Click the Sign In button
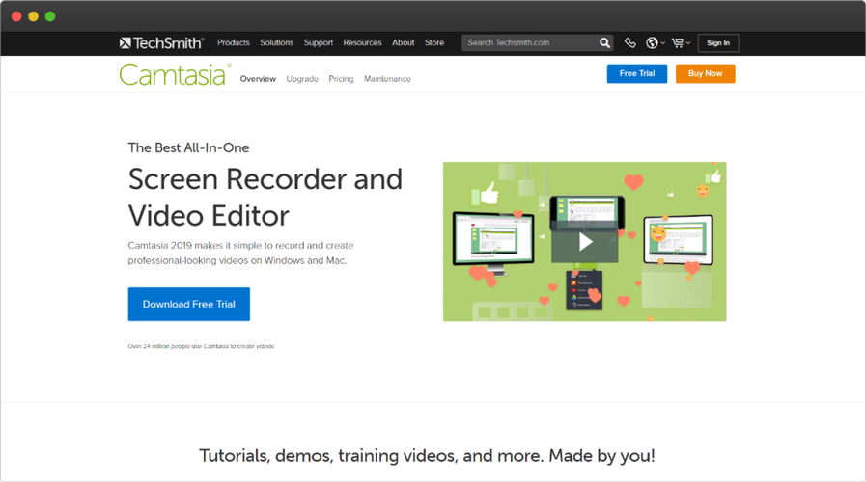The image size is (866, 482). (717, 43)
